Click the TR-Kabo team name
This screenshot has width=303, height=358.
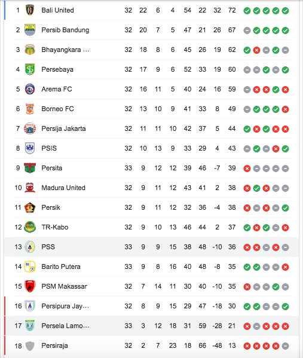point(55,227)
